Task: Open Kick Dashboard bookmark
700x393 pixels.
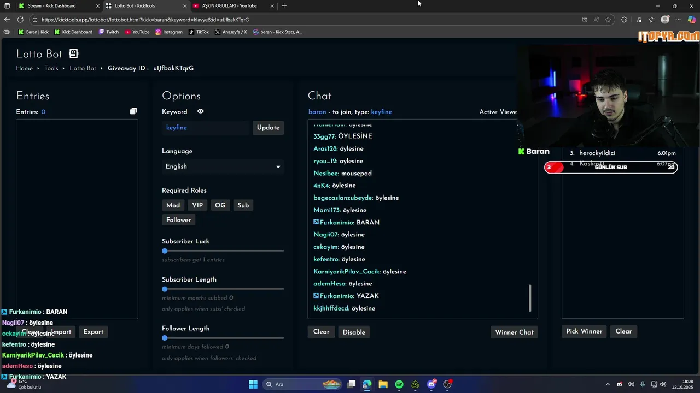Action: coord(73,32)
